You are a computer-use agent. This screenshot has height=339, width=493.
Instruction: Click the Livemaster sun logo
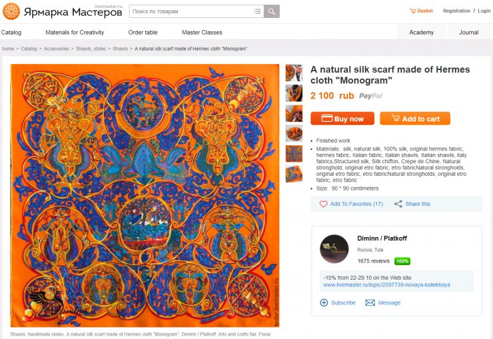(x=11, y=11)
